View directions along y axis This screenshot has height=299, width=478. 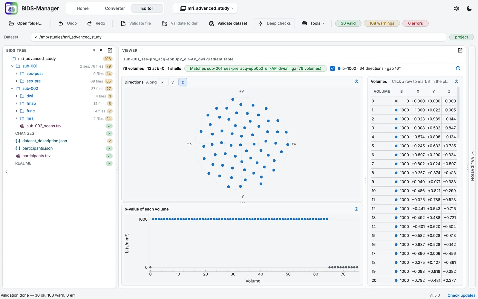(173, 82)
